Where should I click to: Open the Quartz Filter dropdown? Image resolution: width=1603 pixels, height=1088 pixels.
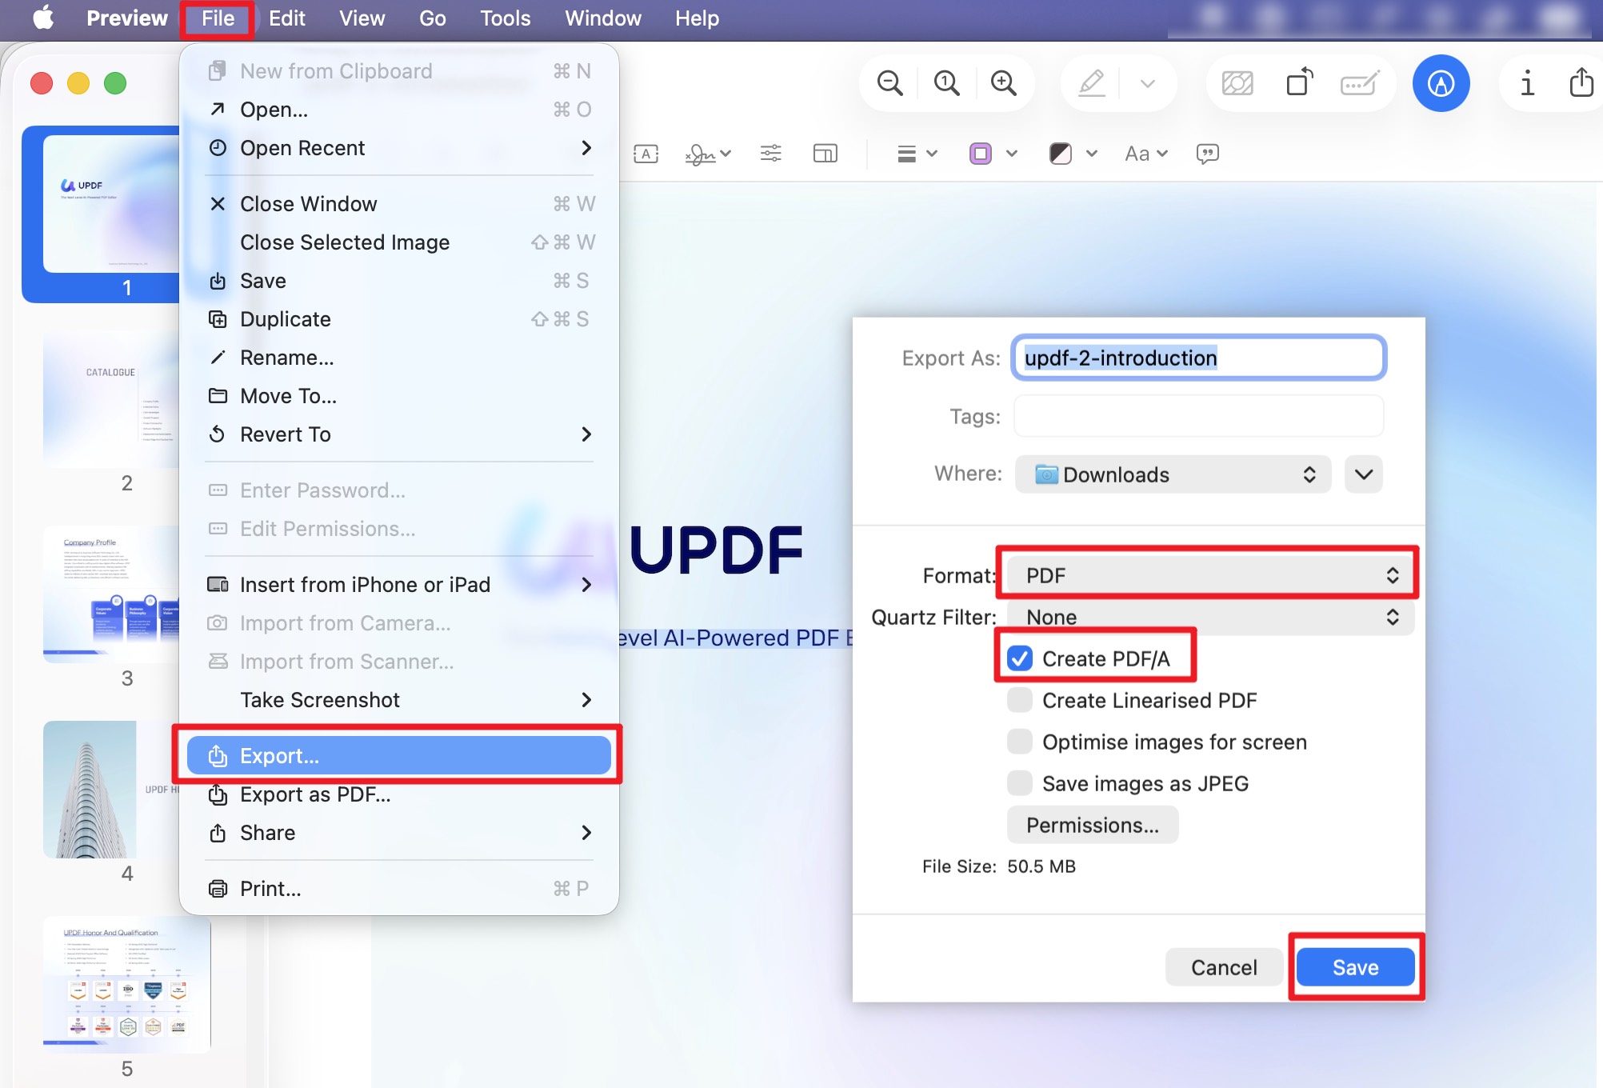tap(1209, 617)
